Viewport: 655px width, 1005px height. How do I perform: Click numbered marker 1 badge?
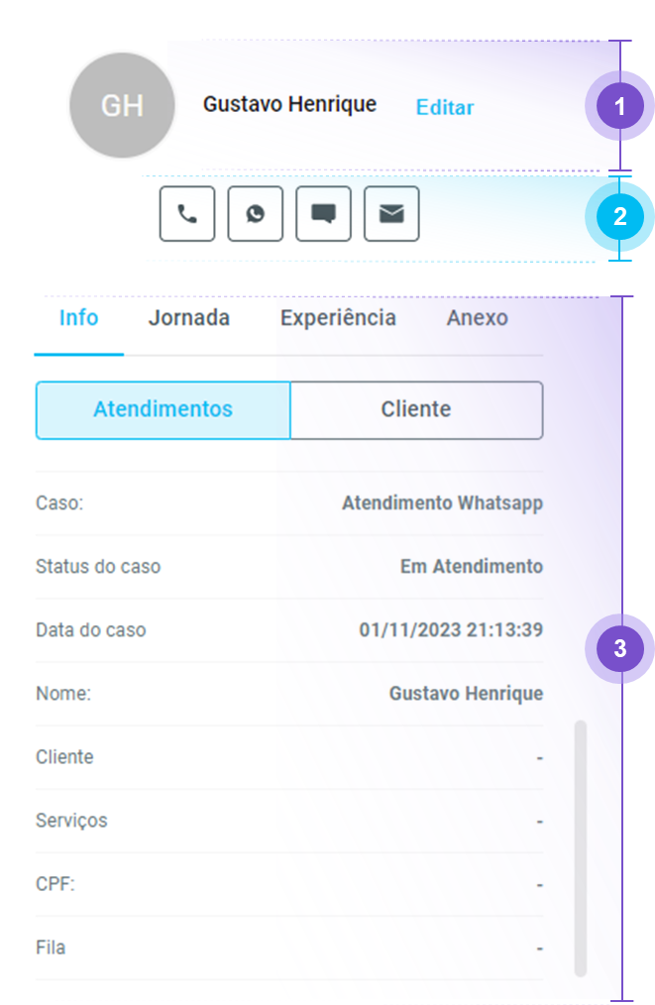coord(620,107)
